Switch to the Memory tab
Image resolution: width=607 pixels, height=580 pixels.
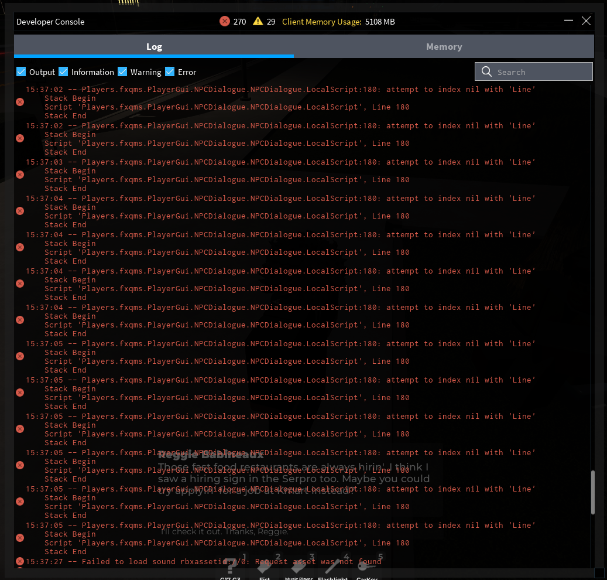click(x=444, y=47)
